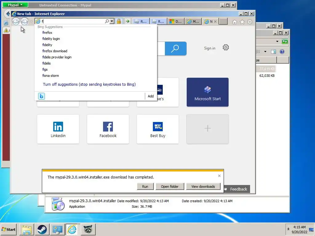315x236 pixels.
Task: Click in the address bar text field
Action: click(x=72, y=21)
